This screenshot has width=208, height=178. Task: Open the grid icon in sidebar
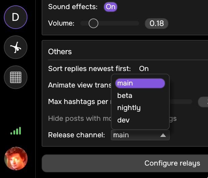click(15, 77)
